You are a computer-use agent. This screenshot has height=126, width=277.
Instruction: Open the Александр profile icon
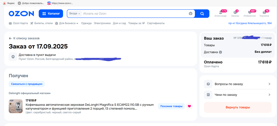point(220,13)
